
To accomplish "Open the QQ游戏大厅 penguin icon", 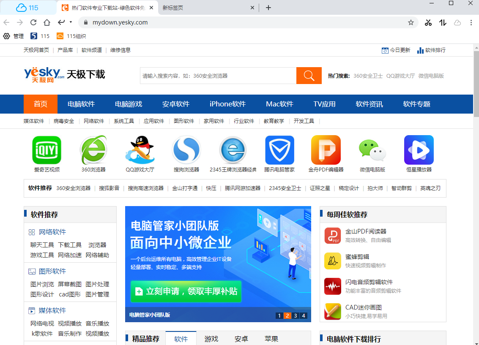I will click(140, 150).
